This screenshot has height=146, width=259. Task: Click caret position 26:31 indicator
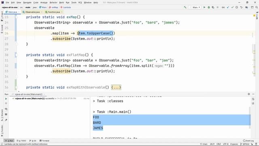pyautogui.click(x=212, y=144)
